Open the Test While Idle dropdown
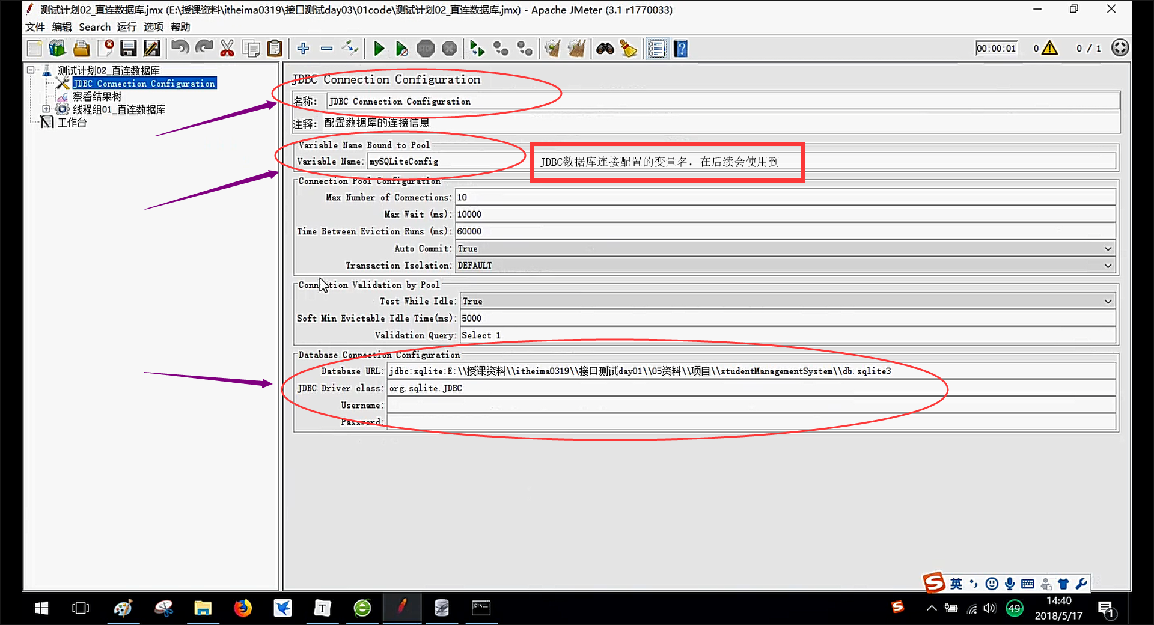The image size is (1154, 625). tap(787, 301)
